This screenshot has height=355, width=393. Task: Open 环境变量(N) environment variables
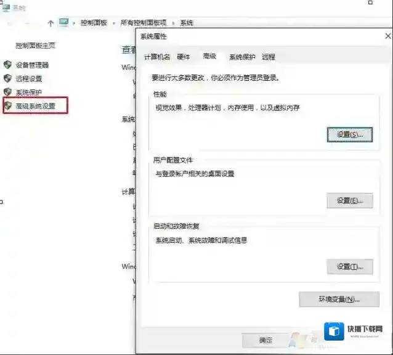tap(338, 300)
